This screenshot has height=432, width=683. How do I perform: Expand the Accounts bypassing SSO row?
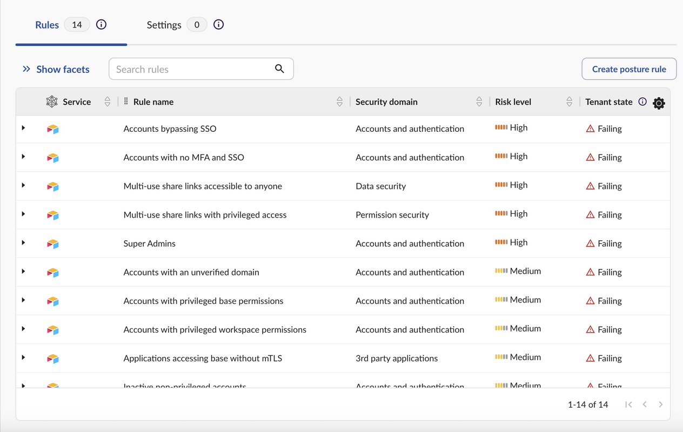[23, 128]
